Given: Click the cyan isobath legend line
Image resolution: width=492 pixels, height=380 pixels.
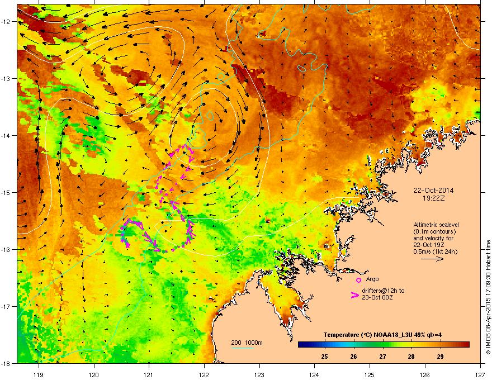Looking at the screenshot, I should [242, 348].
